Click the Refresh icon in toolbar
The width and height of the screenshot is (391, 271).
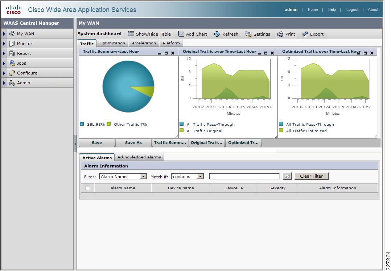[217, 34]
